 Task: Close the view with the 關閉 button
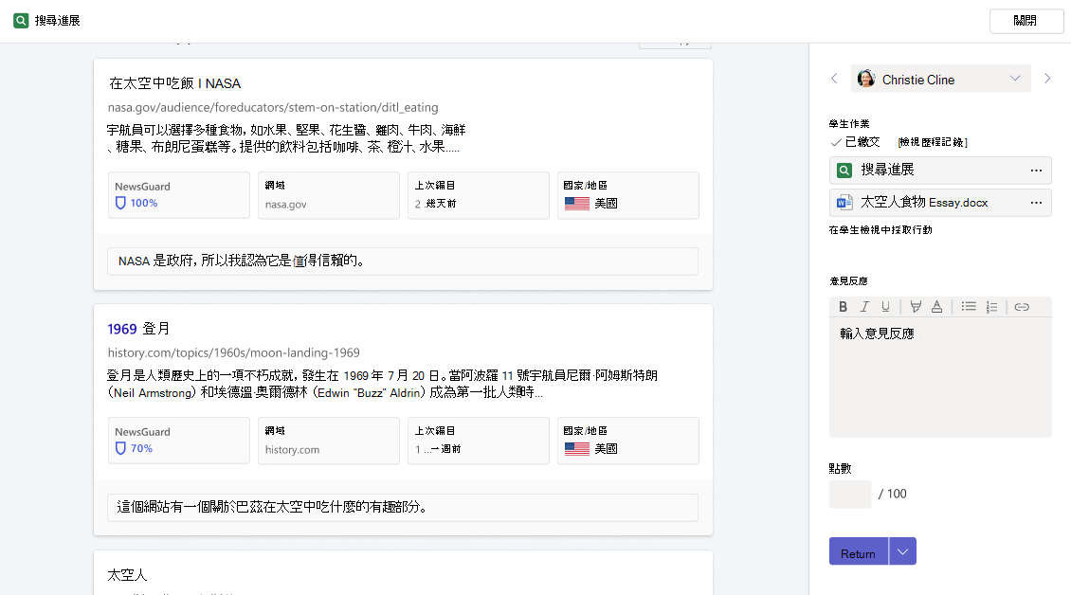point(1026,21)
